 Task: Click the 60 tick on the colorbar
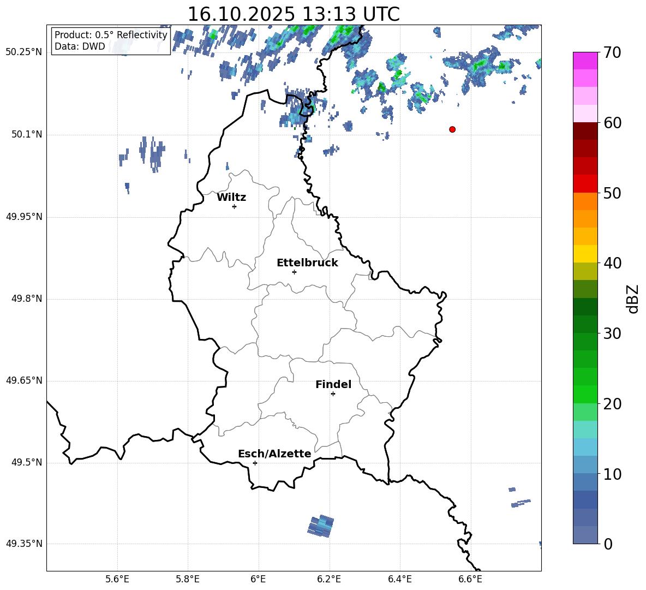[x=612, y=123]
